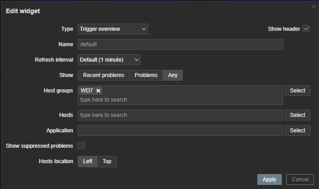
Task: Toggle the Show header checkbox
Action: click(x=306, y=29)
